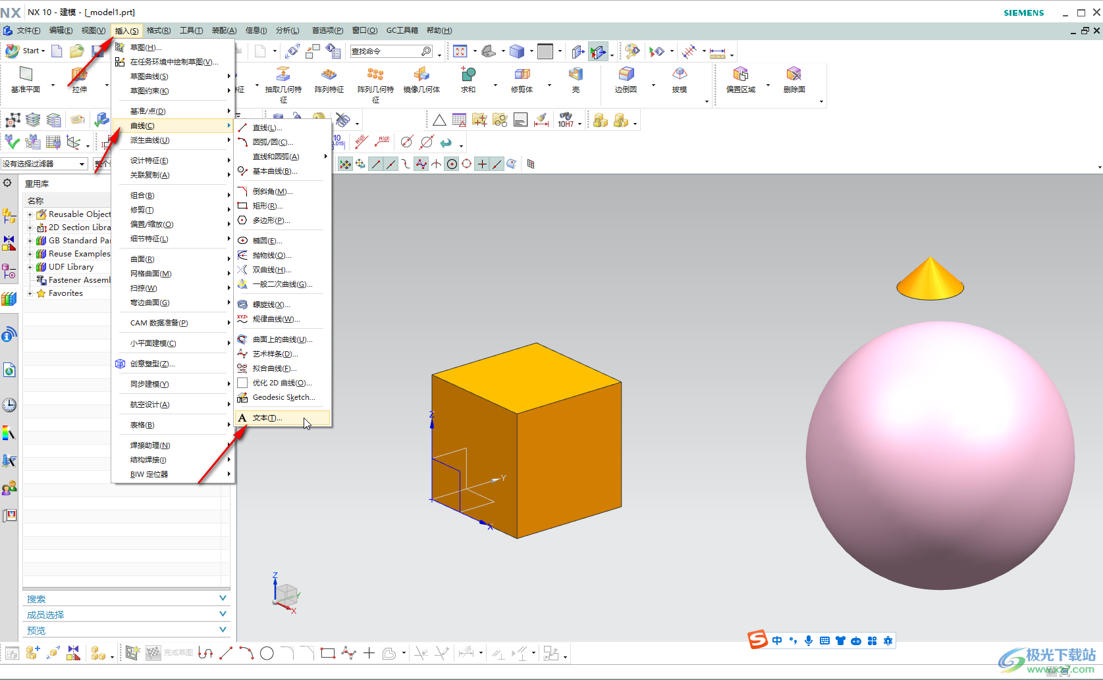The height and width of the screenshot is (680, 1103).
Task: Select 文本(T)... from the curve submenu
Action: pos(267,418)
